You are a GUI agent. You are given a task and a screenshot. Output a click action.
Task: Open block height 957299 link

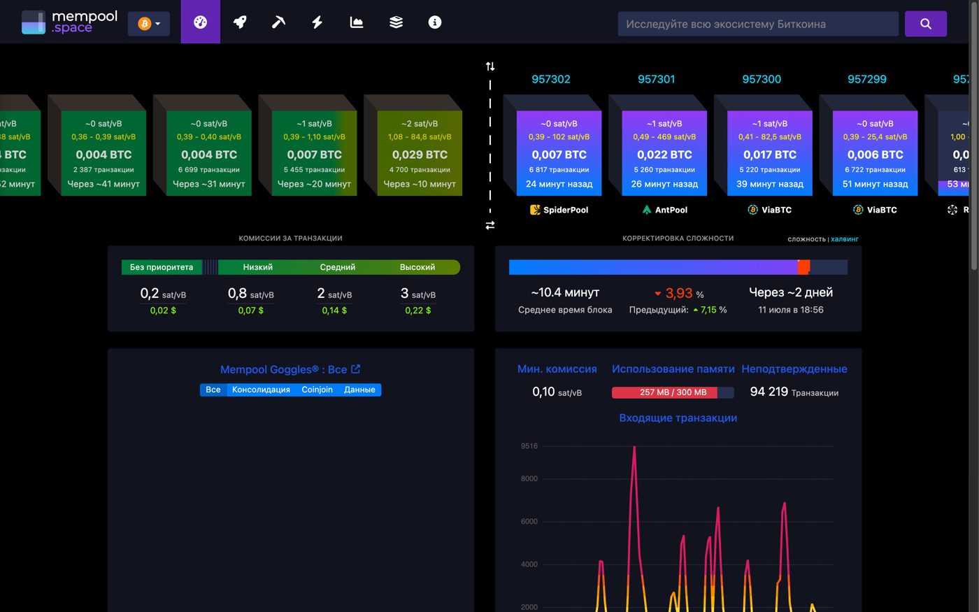coord(867,79)
